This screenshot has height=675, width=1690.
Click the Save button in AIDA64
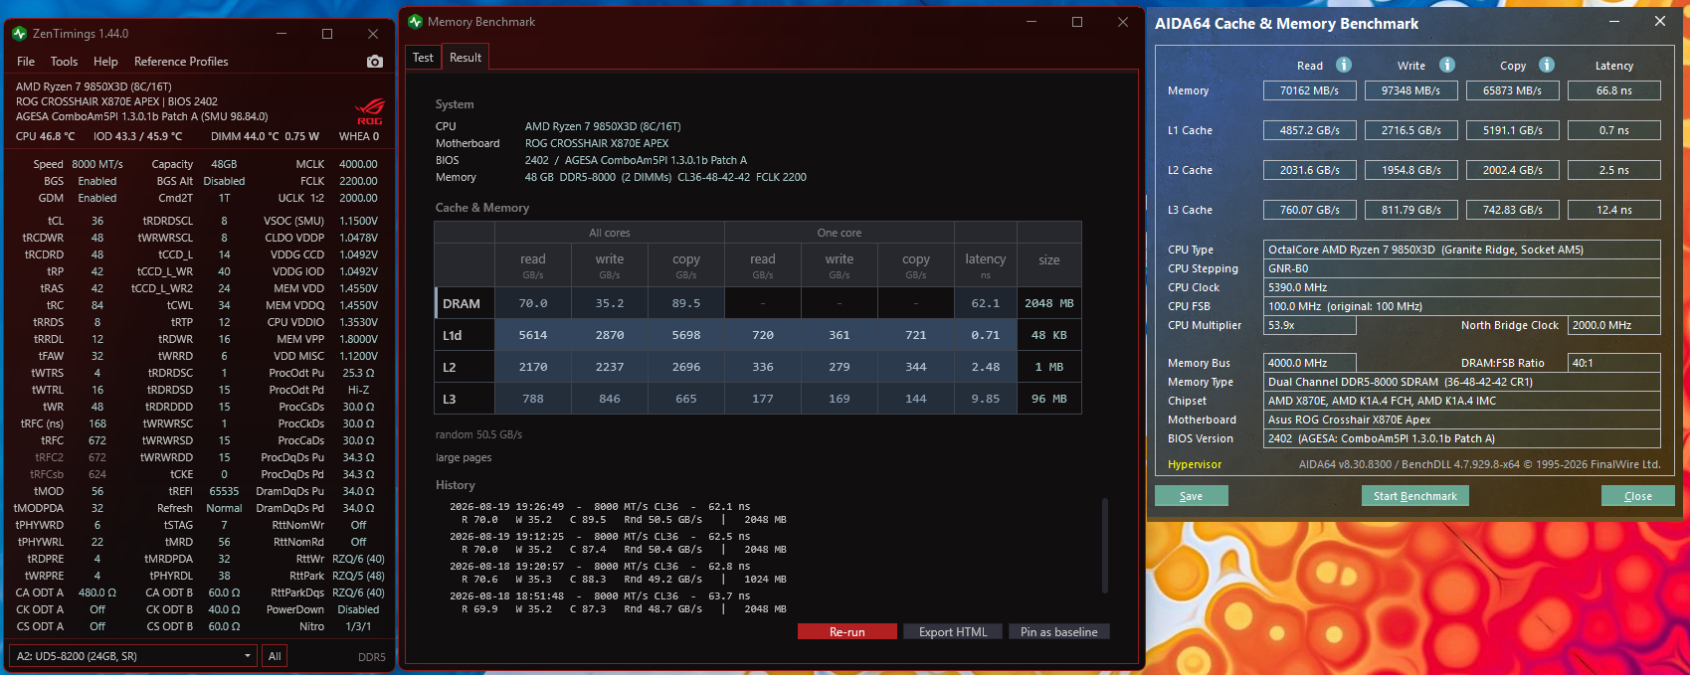coord(1192,496)
